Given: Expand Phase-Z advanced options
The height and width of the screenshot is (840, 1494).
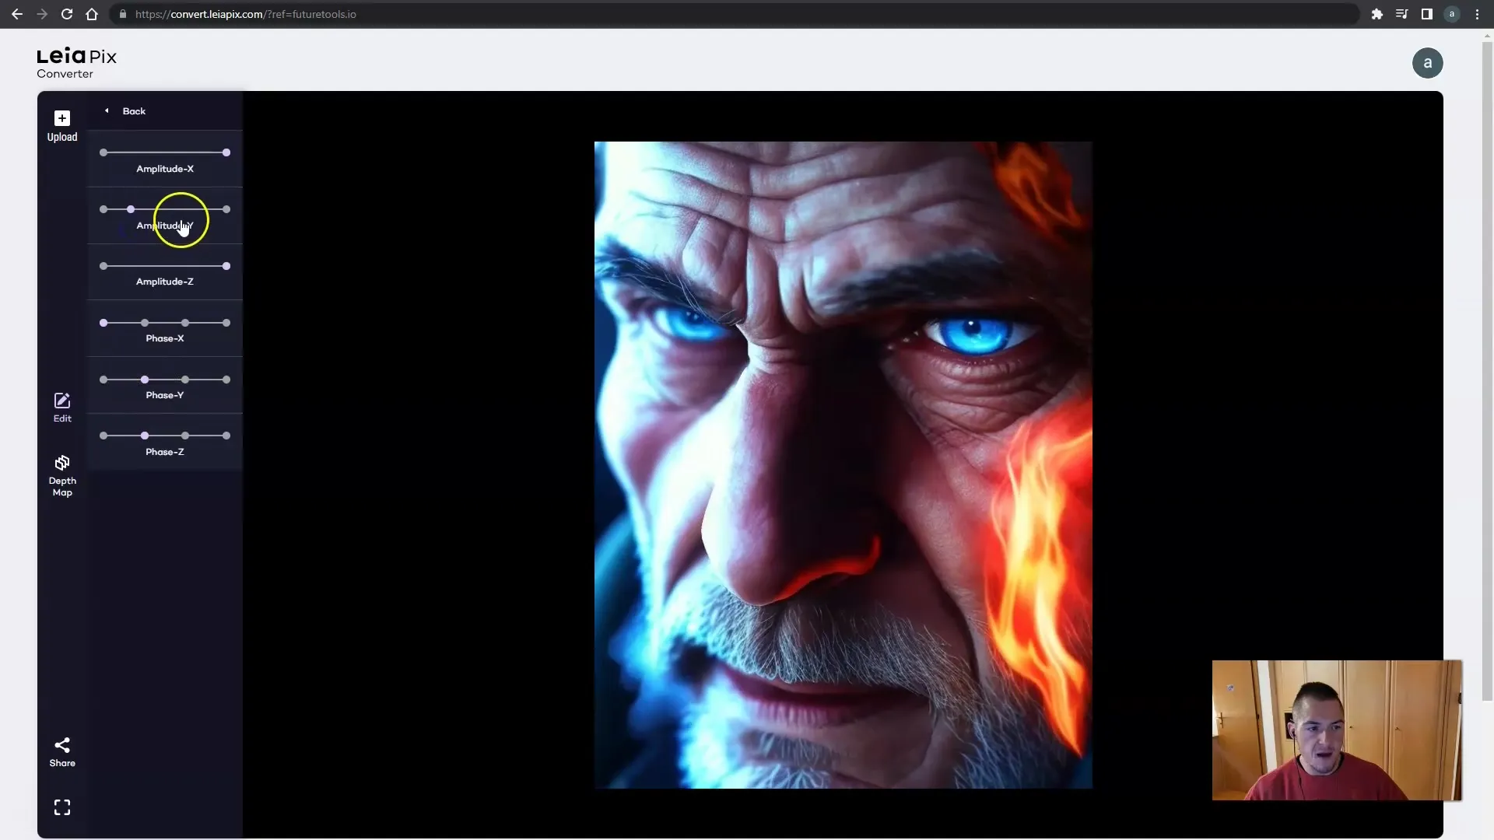Looking at the screenshot, I should click(x=164, y=451).
